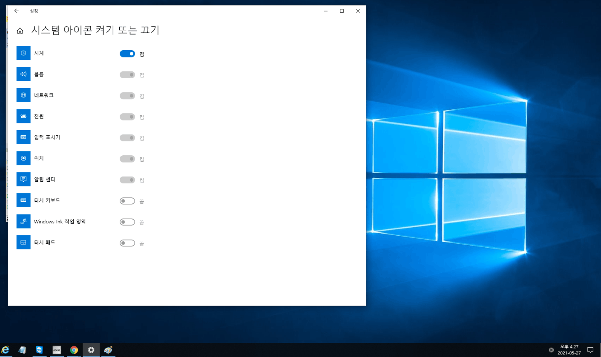Close the Settings window
This screenshot has height=357, width=601.
coord(358,11)
